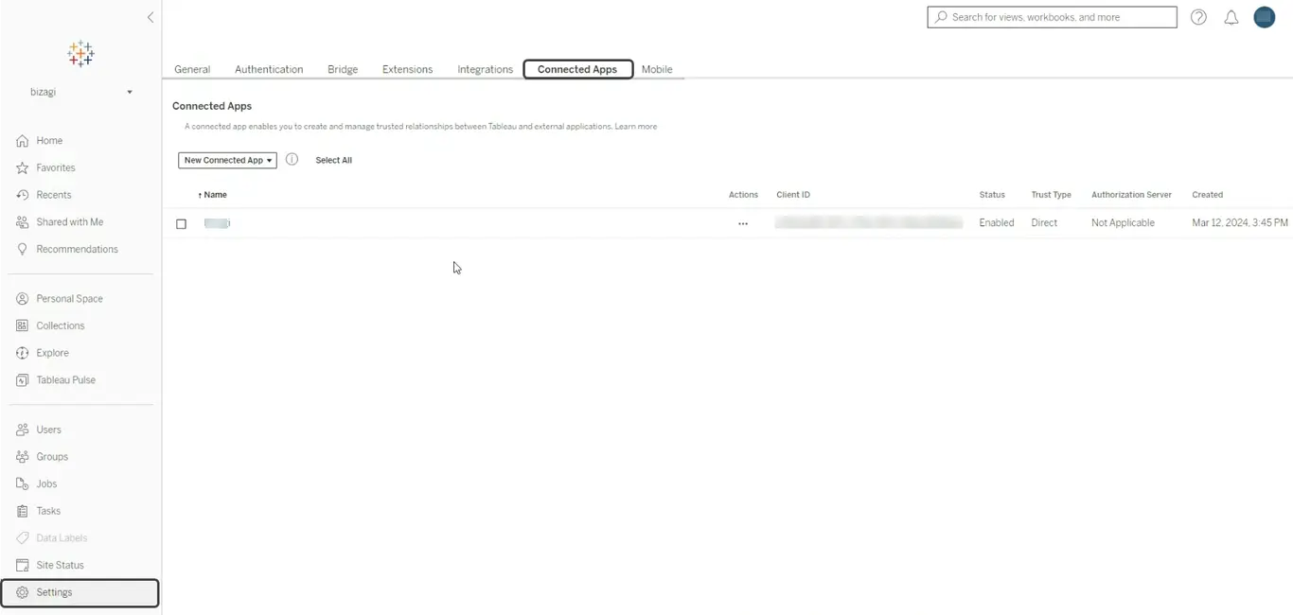
Task: Click the Status column header
Action: tap(992, 195)
